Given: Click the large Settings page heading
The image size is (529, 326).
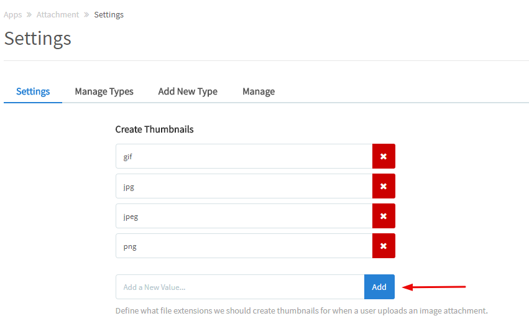Looking at the screenshot, I should click(x=38, y=39).
